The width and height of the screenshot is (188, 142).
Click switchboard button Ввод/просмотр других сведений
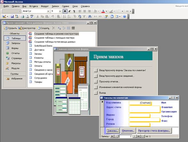[96, 76]
